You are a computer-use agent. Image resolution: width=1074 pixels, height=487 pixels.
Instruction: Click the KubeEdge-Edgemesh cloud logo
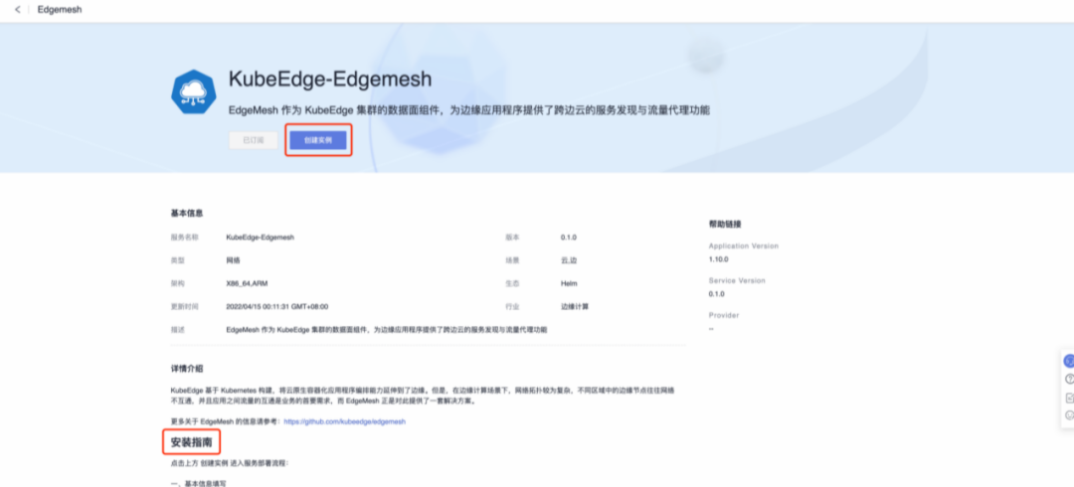click(x=193, y=91)
